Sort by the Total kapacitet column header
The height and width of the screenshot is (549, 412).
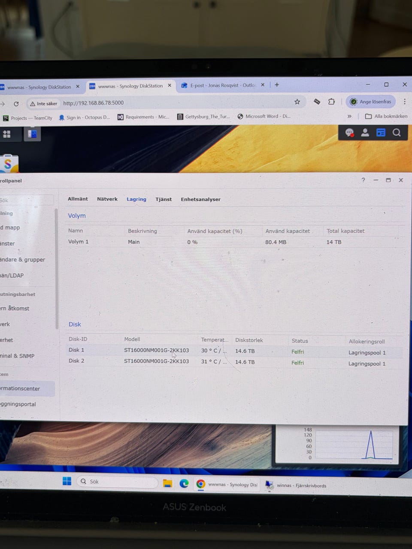(345, 231)
